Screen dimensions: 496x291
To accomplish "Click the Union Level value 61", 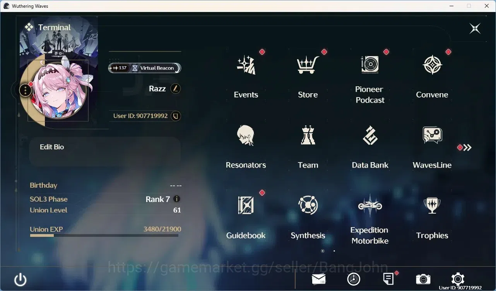I will click(x=177, y=210).
